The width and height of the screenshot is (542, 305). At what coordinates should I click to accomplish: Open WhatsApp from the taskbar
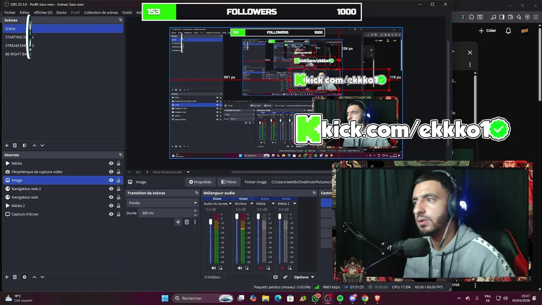315,298
